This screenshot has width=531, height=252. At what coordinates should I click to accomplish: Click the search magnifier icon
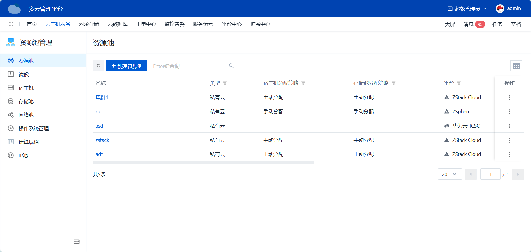[231, 66]
